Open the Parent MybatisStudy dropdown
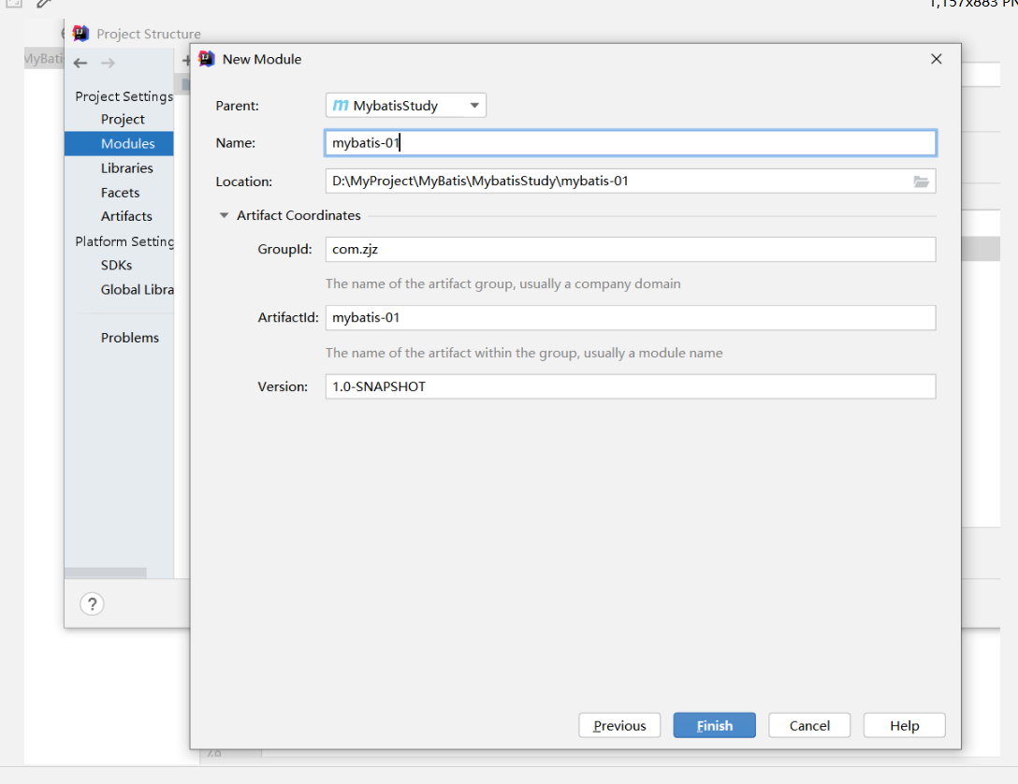 [406, 105]
